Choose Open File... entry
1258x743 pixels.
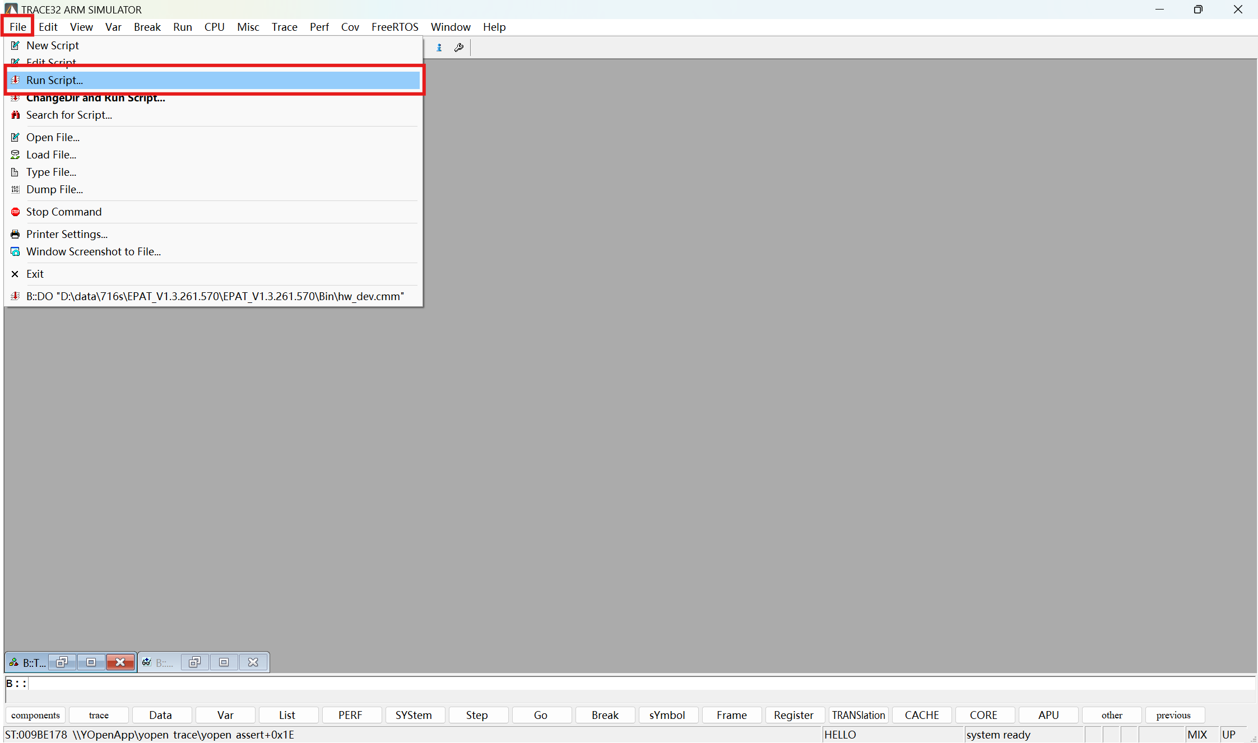click(x=213, y=137)
